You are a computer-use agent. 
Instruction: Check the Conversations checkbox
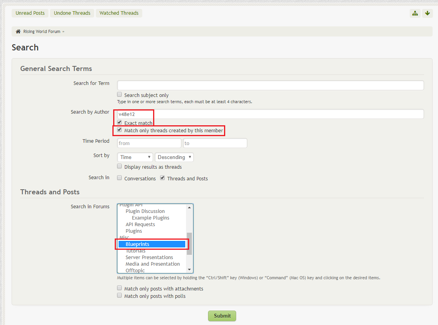[x=119, y=178]
